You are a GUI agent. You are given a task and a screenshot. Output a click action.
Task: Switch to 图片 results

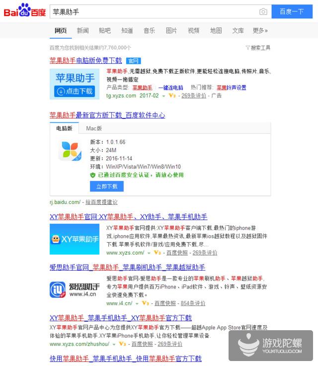171,30
